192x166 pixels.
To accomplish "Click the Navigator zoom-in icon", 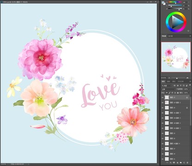I will (187, 78).
